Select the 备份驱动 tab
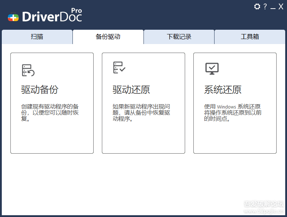This screenshot has width=287, height=217. 108,37
